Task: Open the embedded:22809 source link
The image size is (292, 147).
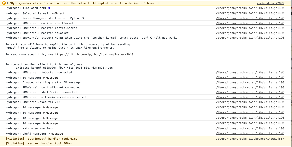Action: click(270, 3)
